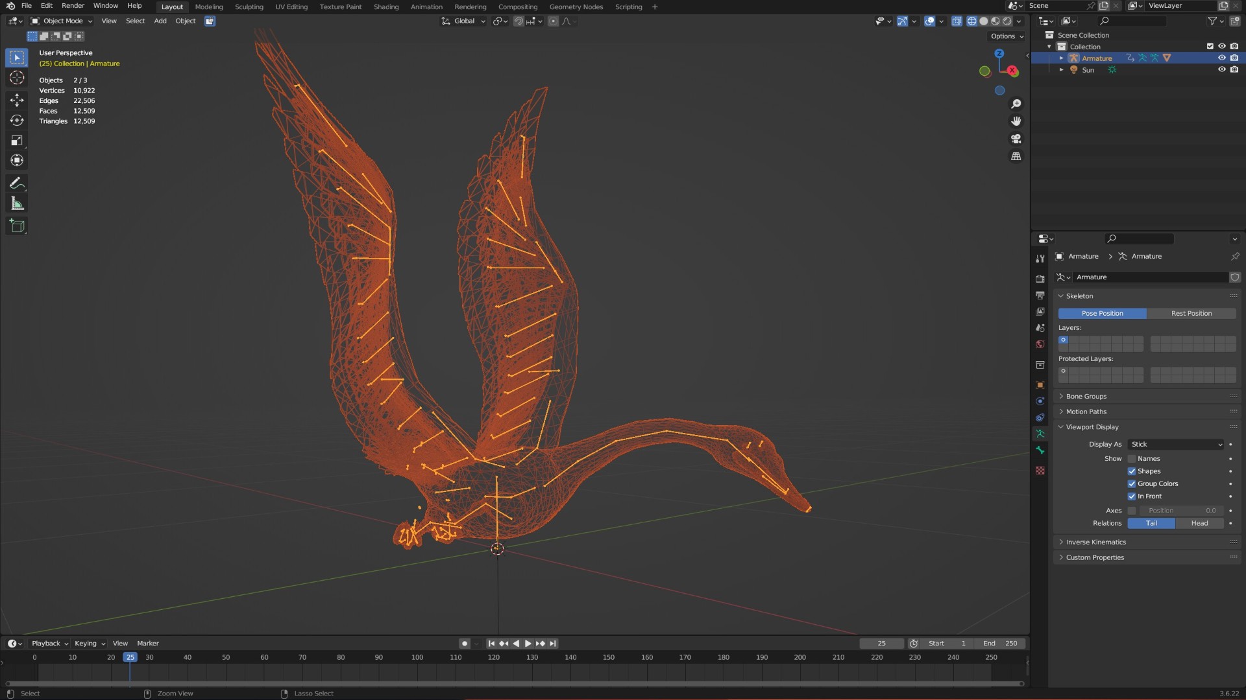
Task: Expand the Motion Paths panel
Action: pos(1147,412)
